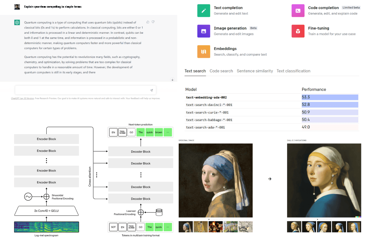Click the Model column header
Viewport: 368px width, 245px height.
pyautogui.click(x=191, y=89)
